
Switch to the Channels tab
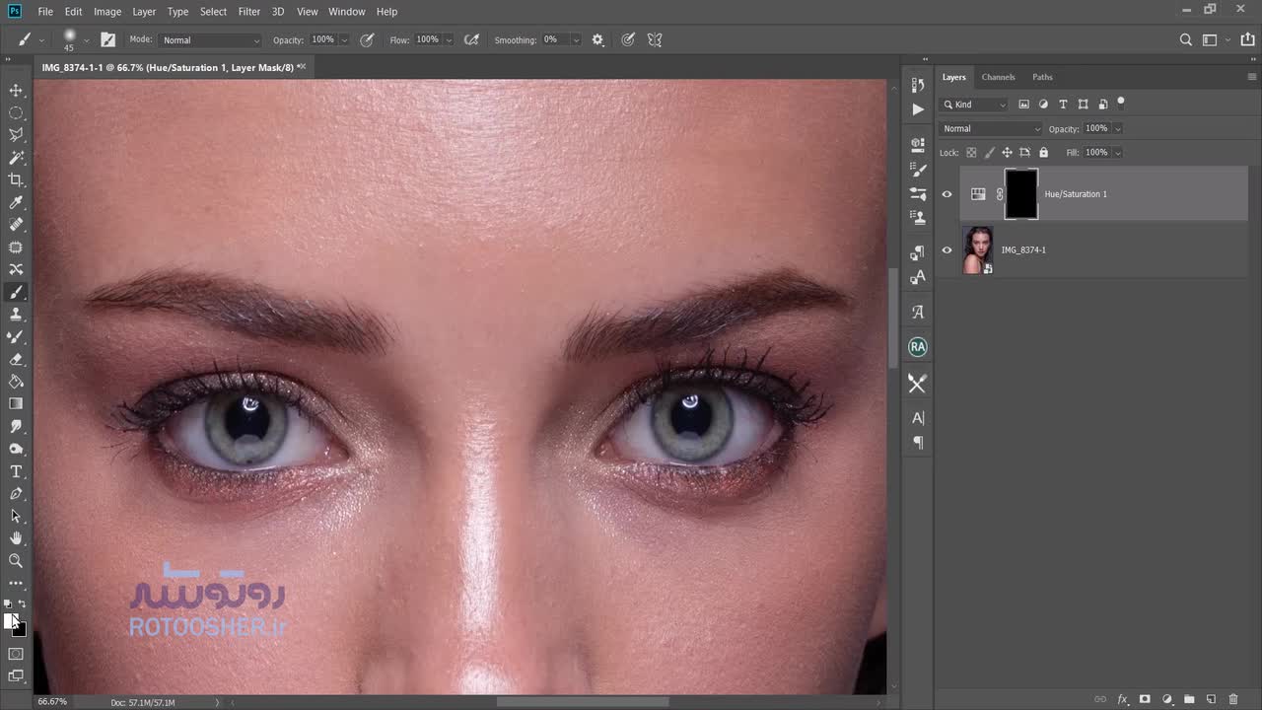998,77
